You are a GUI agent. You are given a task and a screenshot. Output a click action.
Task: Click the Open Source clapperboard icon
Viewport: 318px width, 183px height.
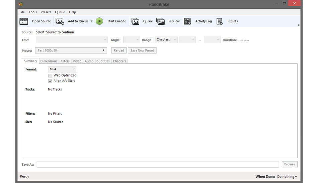coord(24,21)
